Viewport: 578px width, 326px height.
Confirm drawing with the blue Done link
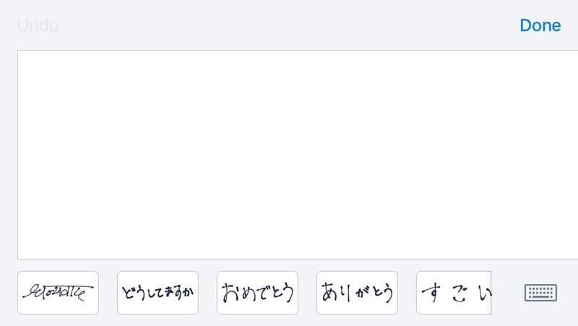point(540,25)
